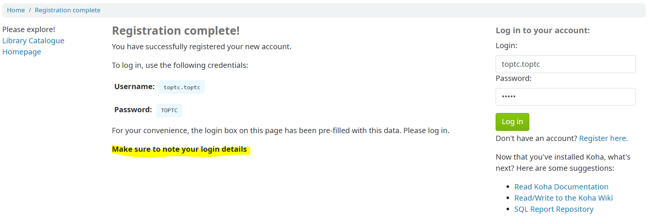This screenshot has width=649, height=217.
Task: Open the Home breadcrumb link
Action: (16, 10)
